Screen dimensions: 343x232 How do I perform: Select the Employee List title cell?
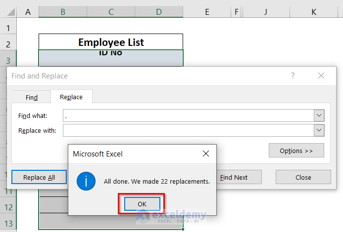[111, 42]
